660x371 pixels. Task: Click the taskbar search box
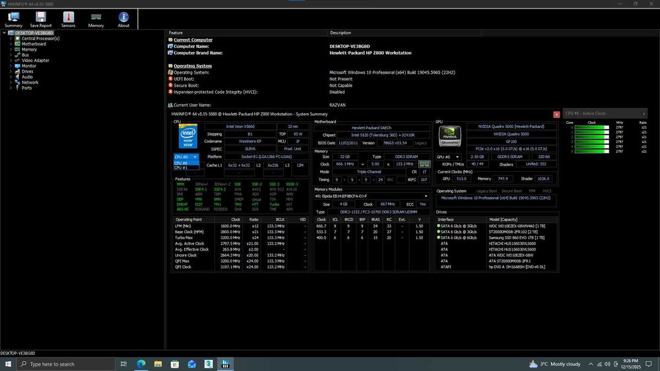click(x=65, y=364)
